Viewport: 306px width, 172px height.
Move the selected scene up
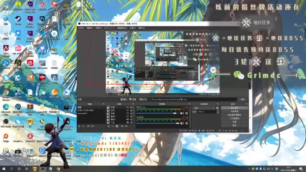click(88, 126)
